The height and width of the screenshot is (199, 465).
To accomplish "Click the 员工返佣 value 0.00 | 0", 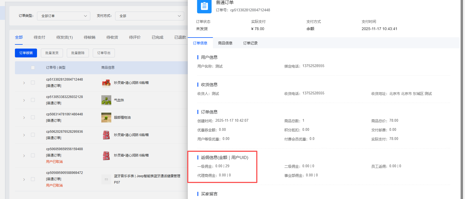I will (395, 166).
